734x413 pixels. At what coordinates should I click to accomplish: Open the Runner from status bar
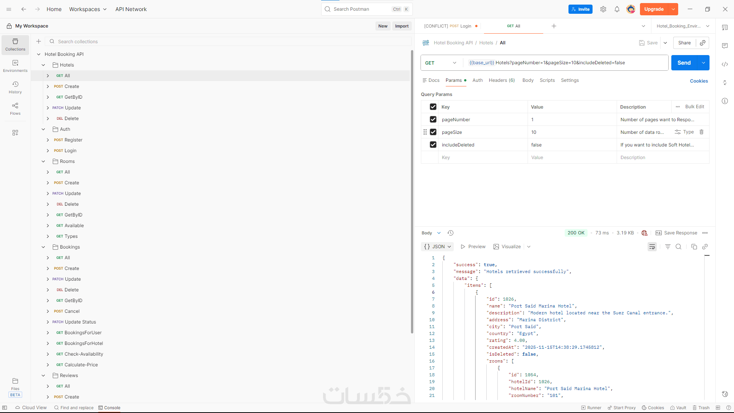point(591,408)
